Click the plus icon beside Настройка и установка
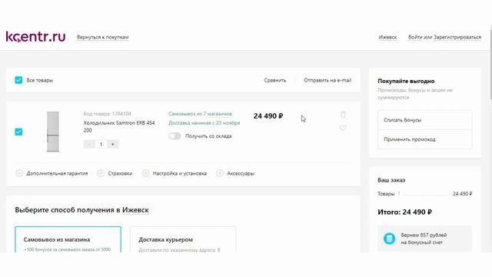492x277 pixels. [145, 173]
